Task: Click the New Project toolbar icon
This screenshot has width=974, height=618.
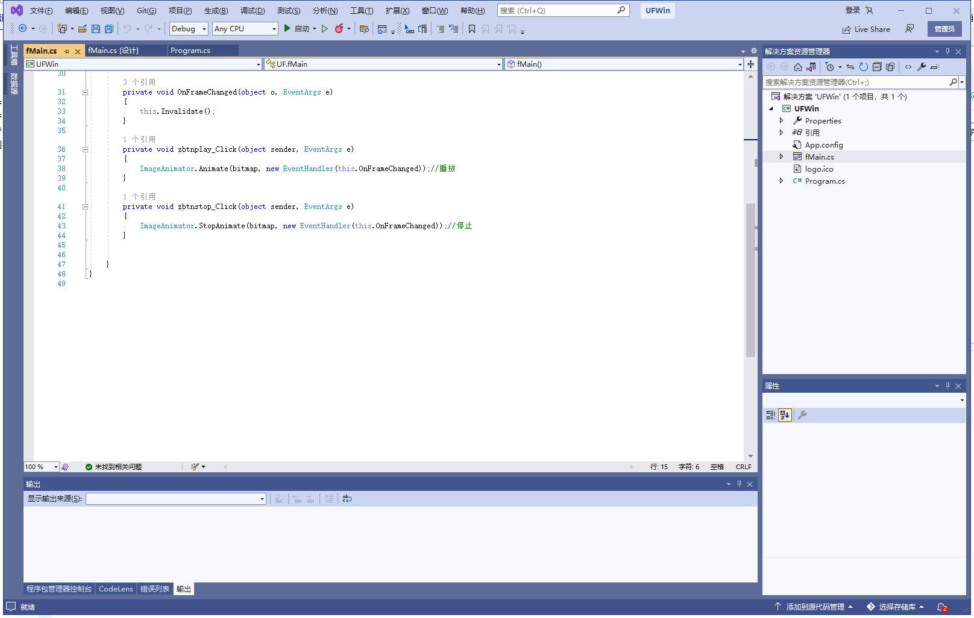Action: (x=61, y=28)
